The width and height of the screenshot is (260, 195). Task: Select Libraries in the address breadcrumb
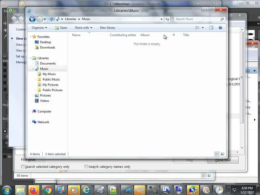pos(71,19)
